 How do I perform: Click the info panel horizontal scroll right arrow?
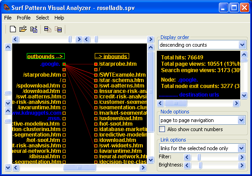click(x=236, y=103)
